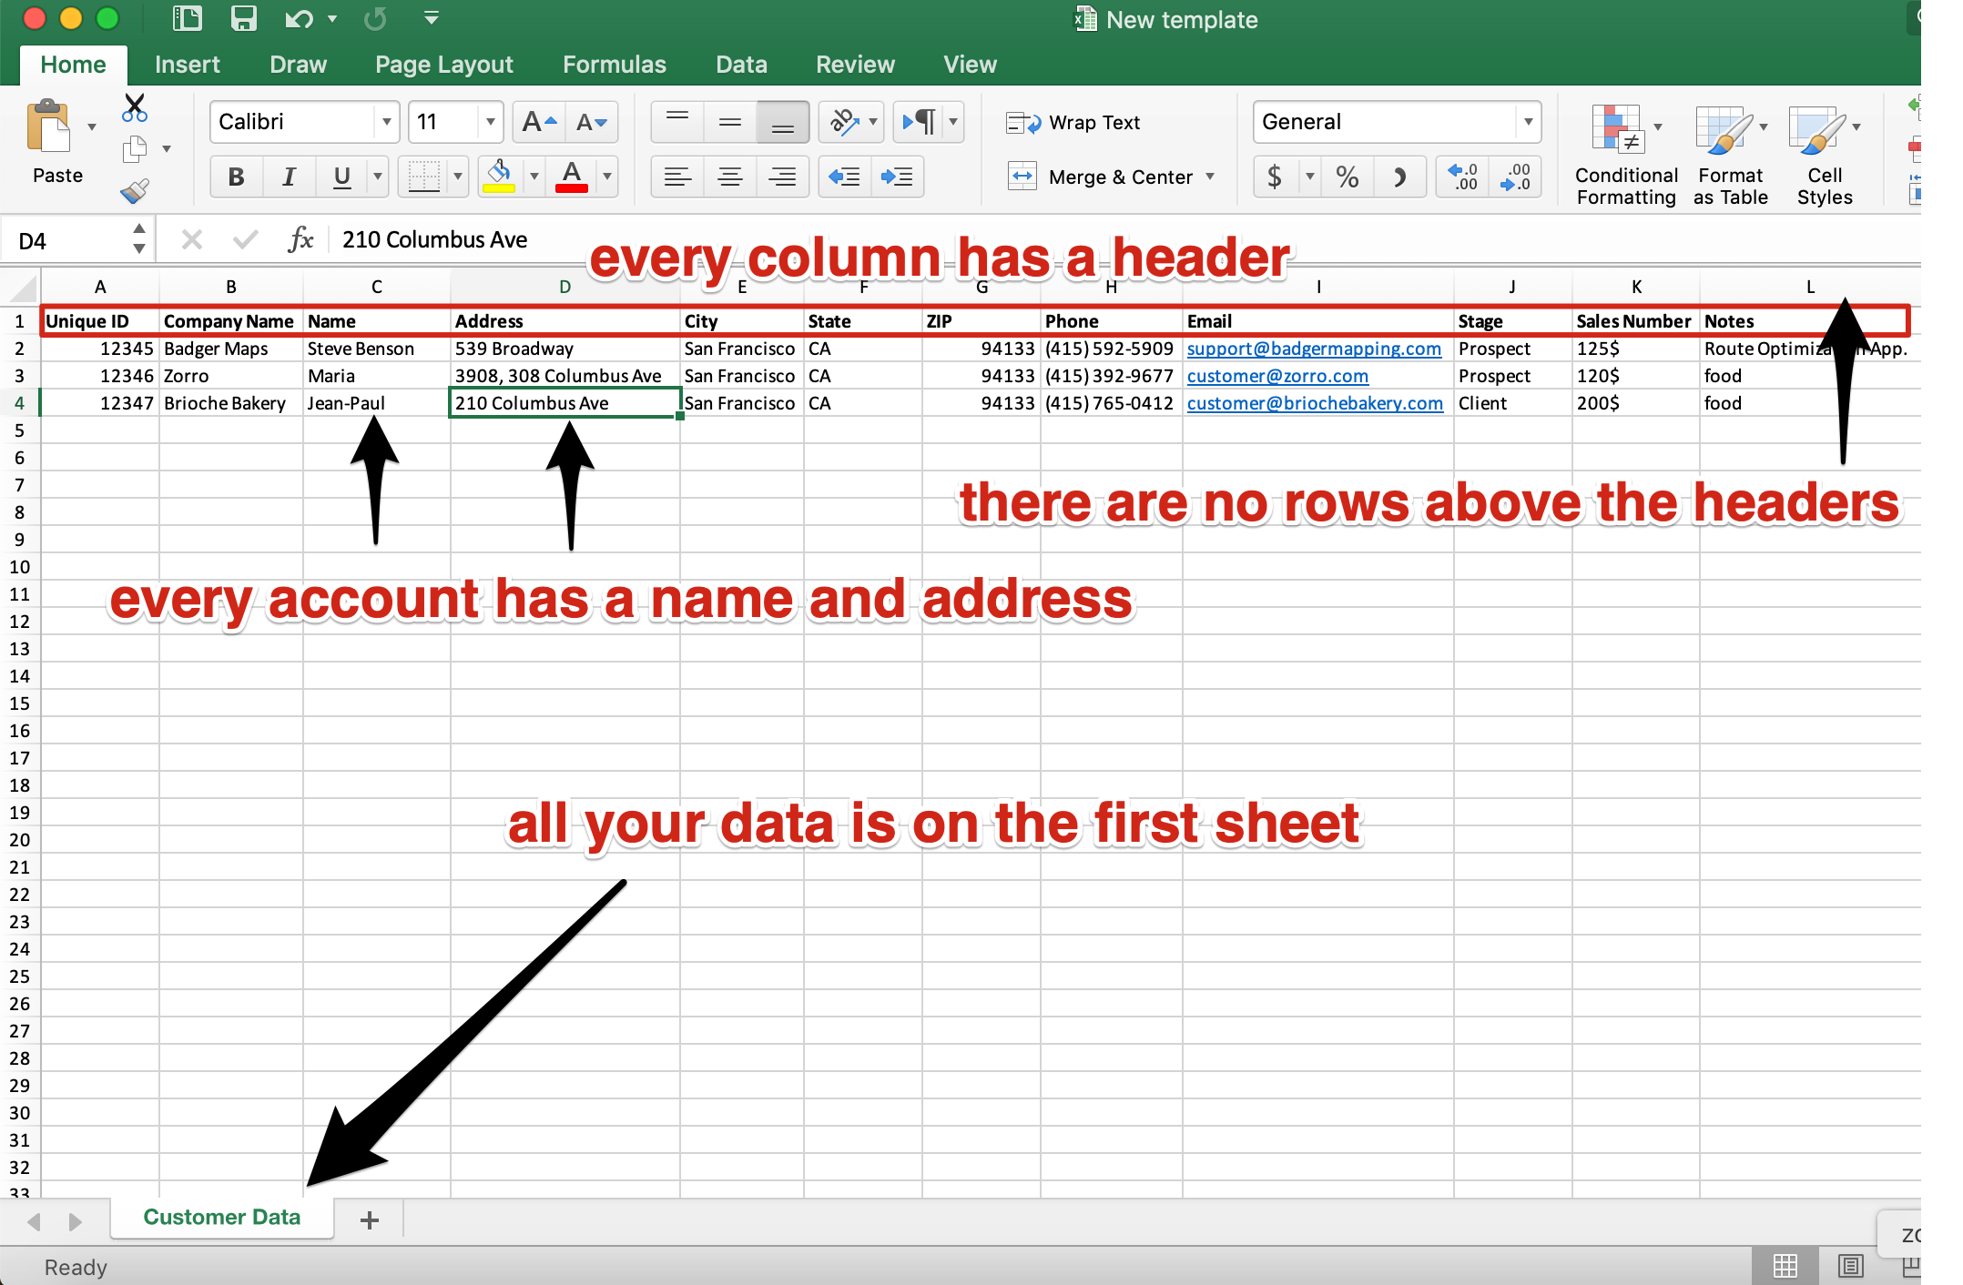Add a new sheet with the plus button
This screenshot has width=1963, height=1285.
click(x=368, y=1219)
